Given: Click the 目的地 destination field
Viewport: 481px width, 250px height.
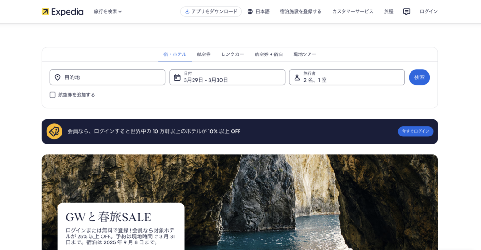Looking at the screenshot, I should point(108,77).
